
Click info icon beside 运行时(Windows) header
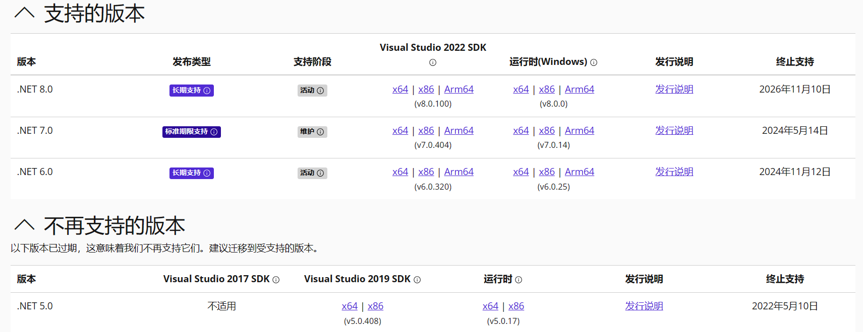point(594,62)
